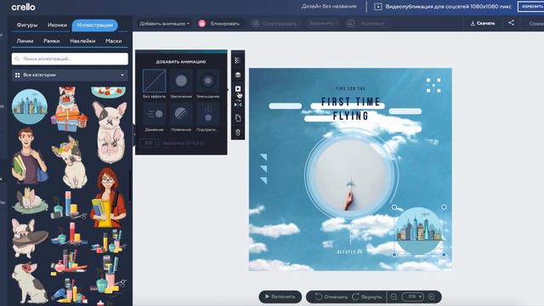Add the dog on cushion with crown illustration
The width and height of the screenshot is (544, 306).
coord(31,201)
